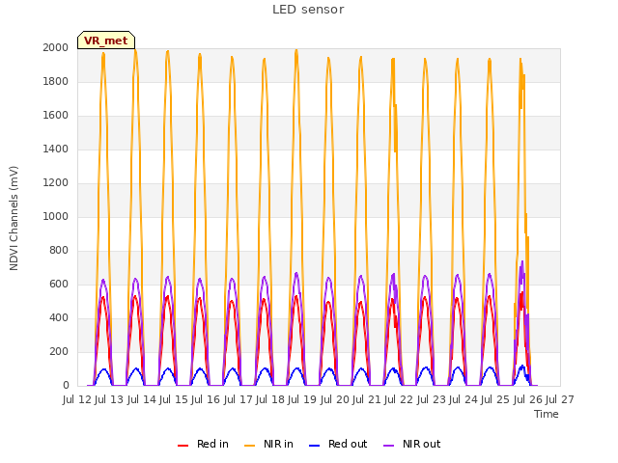
Task: Click the Jul 17 x-axis label
Action: 238,399
